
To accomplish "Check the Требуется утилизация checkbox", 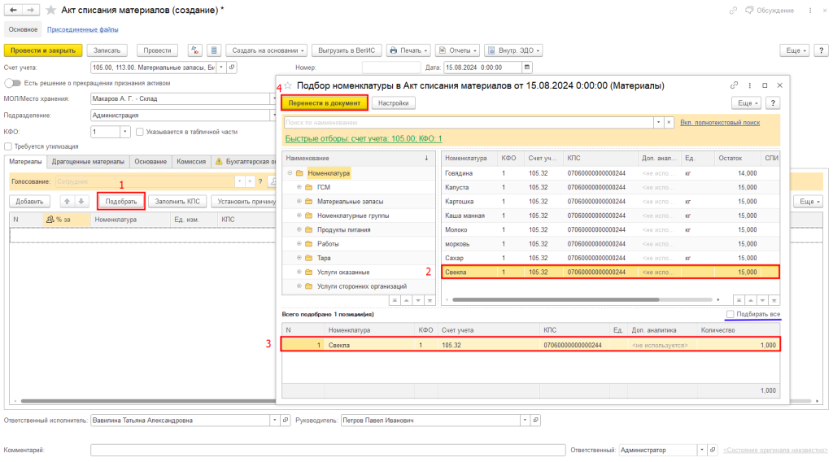I will 8,146.
